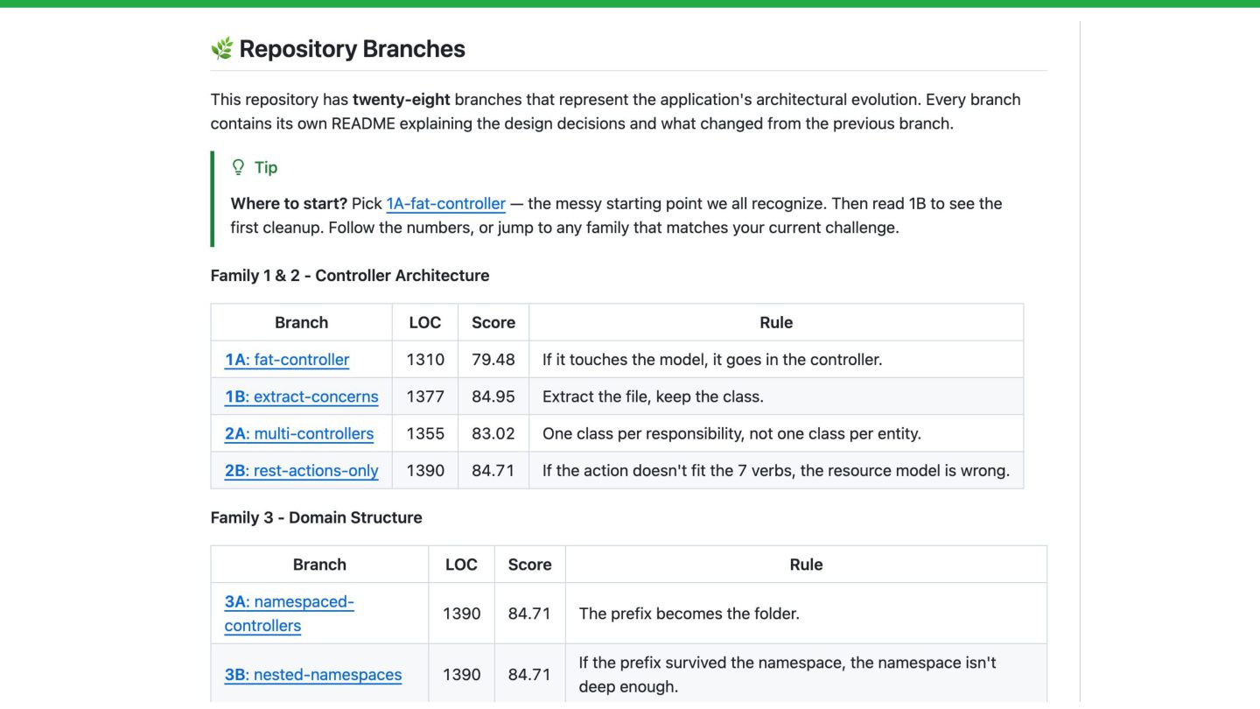Click the bold twenty-eight text
Screen dimensions: 1260x709
(401, 99)
